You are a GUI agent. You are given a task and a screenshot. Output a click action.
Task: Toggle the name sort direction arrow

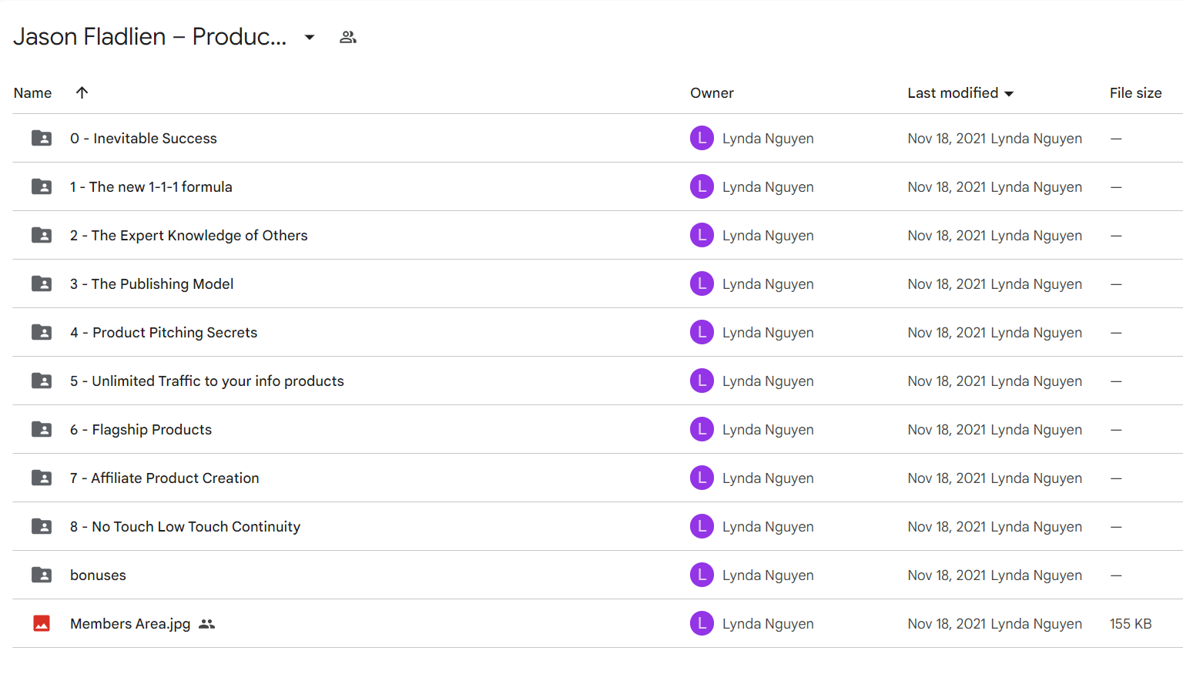point(82,92)
